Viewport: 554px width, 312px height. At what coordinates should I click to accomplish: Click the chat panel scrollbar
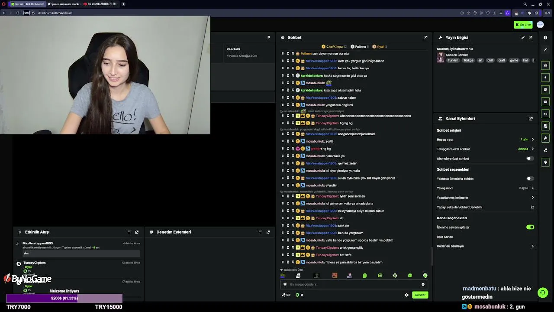432,257
